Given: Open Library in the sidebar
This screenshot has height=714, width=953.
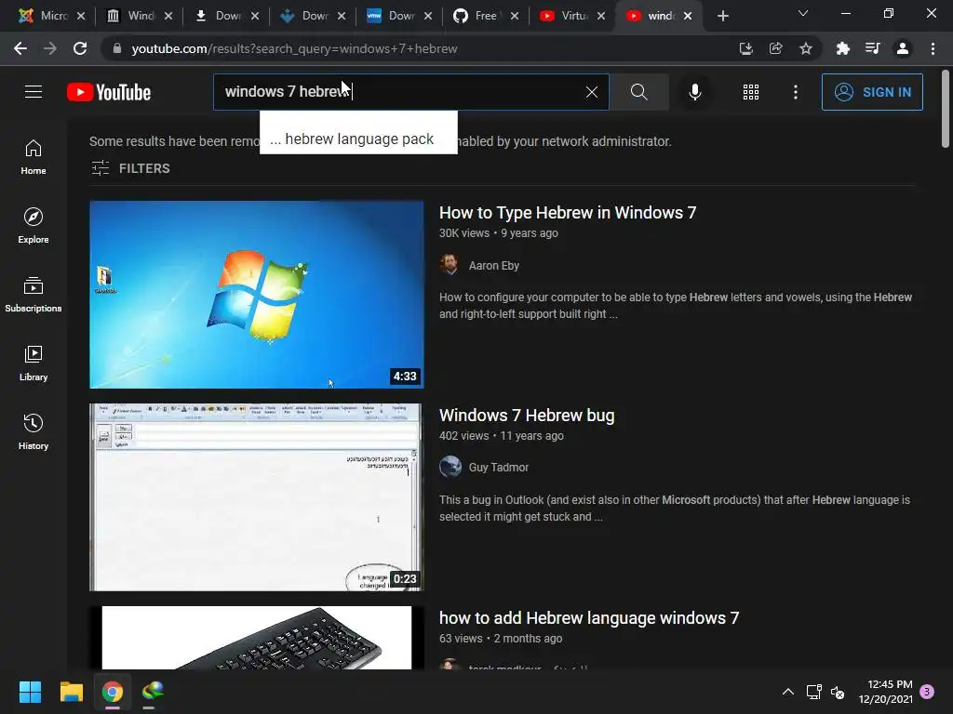Looking at the screenshot, I should (34, 364).
